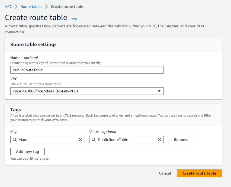Click the tag Key field 'Name'
The image size is (231, 187).
pyautogui.click(x=47, y=140)
